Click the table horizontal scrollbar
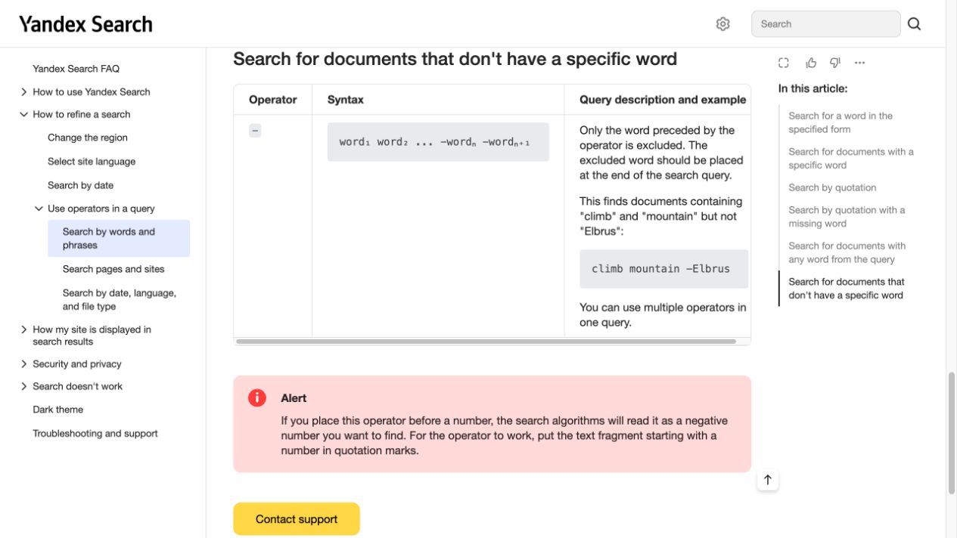 (486, 342)
